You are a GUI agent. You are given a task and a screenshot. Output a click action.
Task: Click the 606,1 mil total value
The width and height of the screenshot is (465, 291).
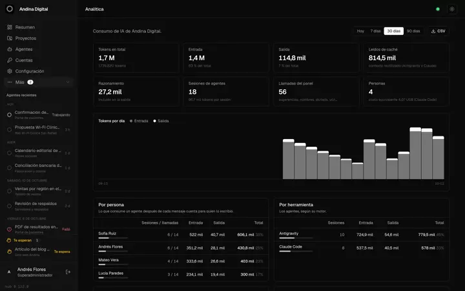point(245,235)
